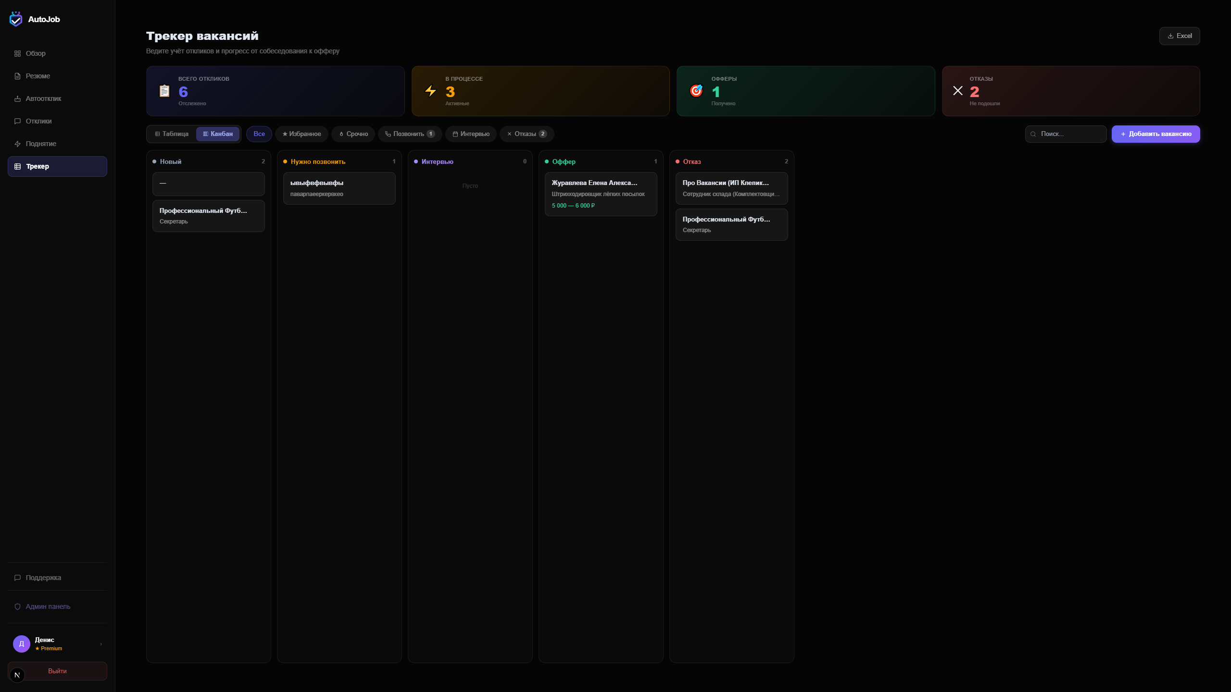Viewport: 1231px width, 692px height.
Task: Filter by Срочно chip
Action: click(x=353, y=134)
